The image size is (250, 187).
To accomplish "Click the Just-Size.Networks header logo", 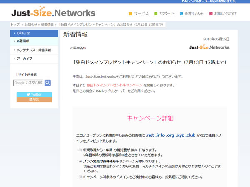I will click(53, 12).
